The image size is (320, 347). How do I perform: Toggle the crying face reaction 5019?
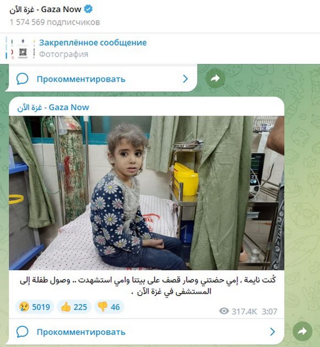pyautogui.click(x=35, y=307)
